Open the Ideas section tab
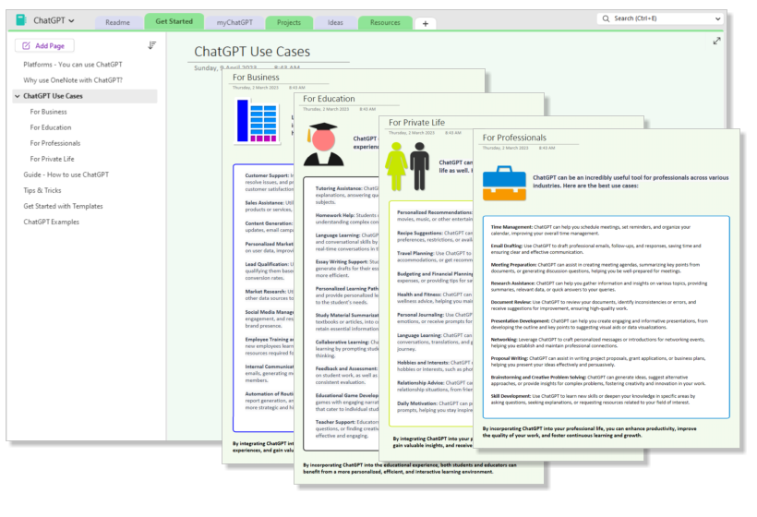 pyautogui.click(x=335, y=22)
